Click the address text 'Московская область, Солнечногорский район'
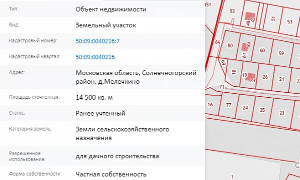Image resolution: width=300 pixels, height=180 pixels. point(136,77)
